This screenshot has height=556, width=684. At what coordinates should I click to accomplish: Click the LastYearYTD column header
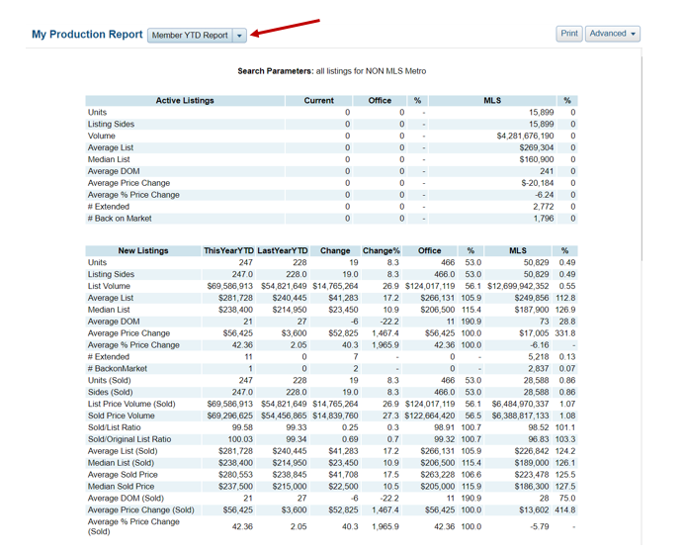click(283, 251)
